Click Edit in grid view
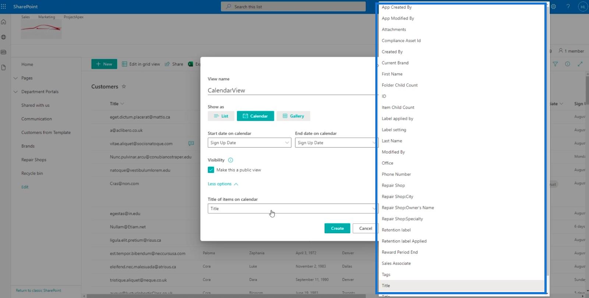The width and height of the screenshot is (589, 298). click(141, 64)
